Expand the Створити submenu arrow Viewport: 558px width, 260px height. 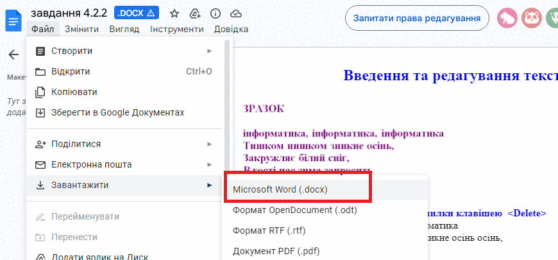click(210, 51)
